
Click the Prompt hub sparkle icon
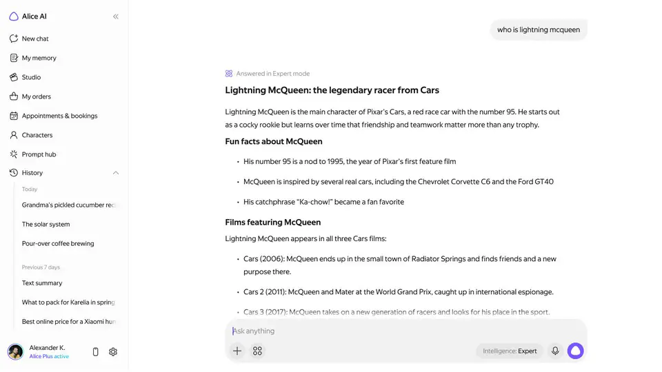click(x=14, y=154)
